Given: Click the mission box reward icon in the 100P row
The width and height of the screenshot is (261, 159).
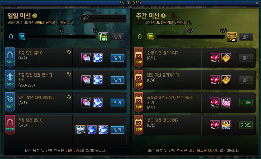Looking at the screenshot, I should [x=80, y=130].
